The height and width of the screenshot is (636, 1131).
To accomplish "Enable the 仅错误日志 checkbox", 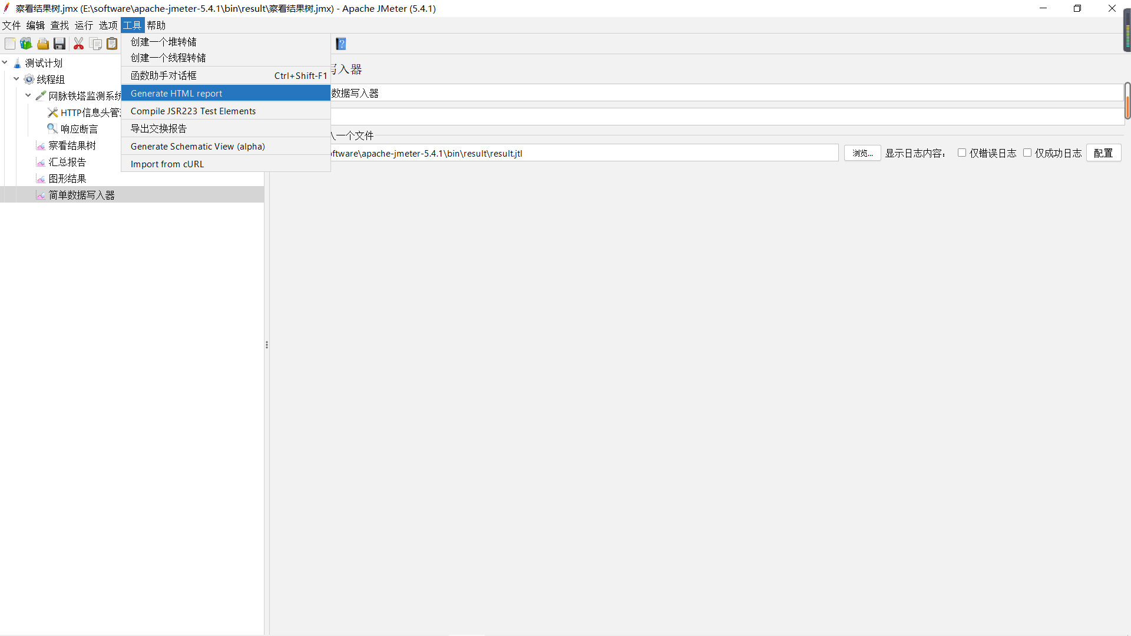I will pyautogui.click(x=962, y=153).
